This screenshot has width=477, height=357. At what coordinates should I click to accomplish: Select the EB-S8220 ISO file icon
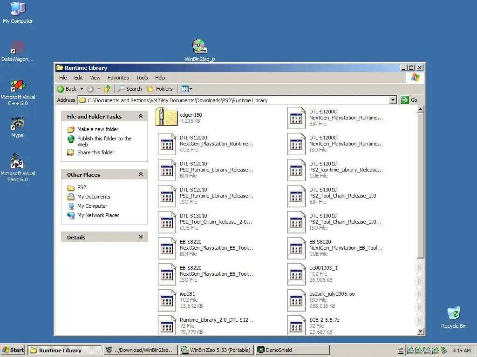[167, 275]
